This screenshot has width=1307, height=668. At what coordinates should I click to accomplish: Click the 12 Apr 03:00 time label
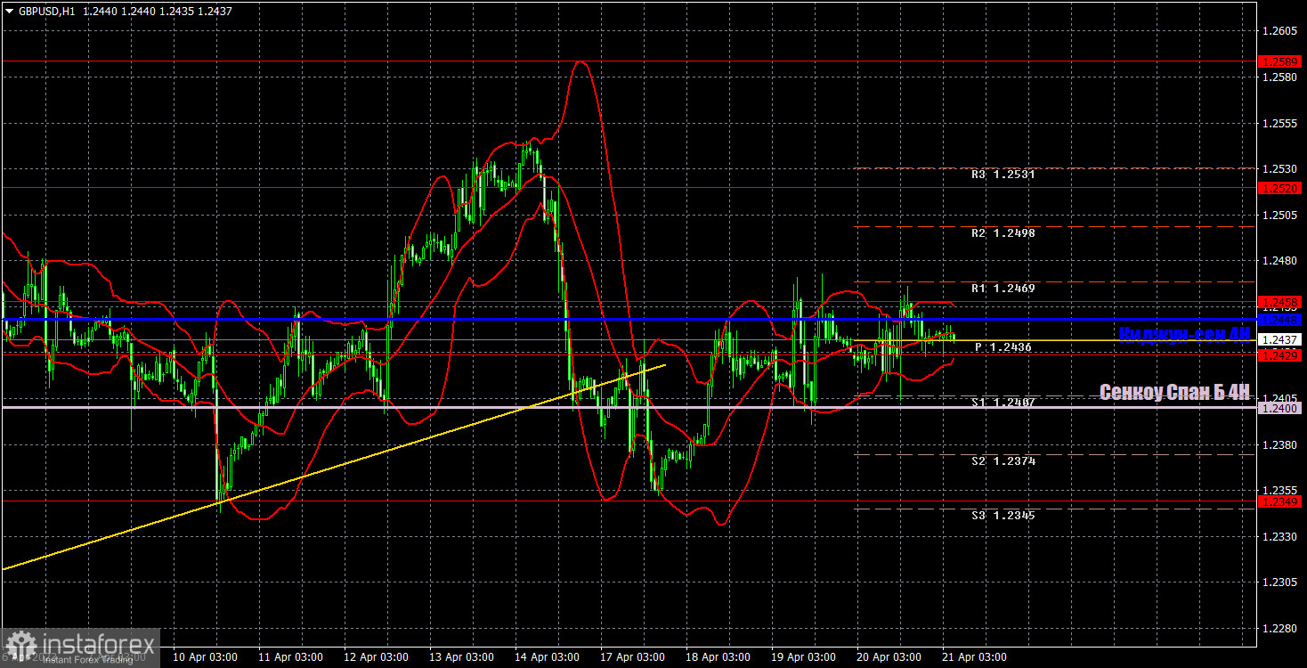tap(376, 657)
